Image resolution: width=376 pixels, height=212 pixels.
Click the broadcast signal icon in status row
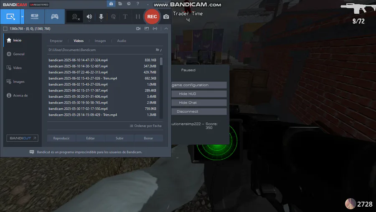coord(155,28)
